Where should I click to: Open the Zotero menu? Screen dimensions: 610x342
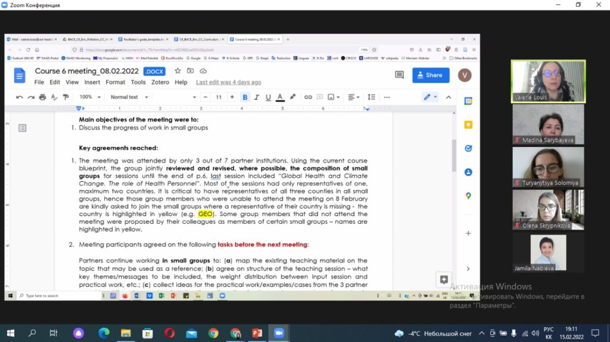[x=160, y=83]
